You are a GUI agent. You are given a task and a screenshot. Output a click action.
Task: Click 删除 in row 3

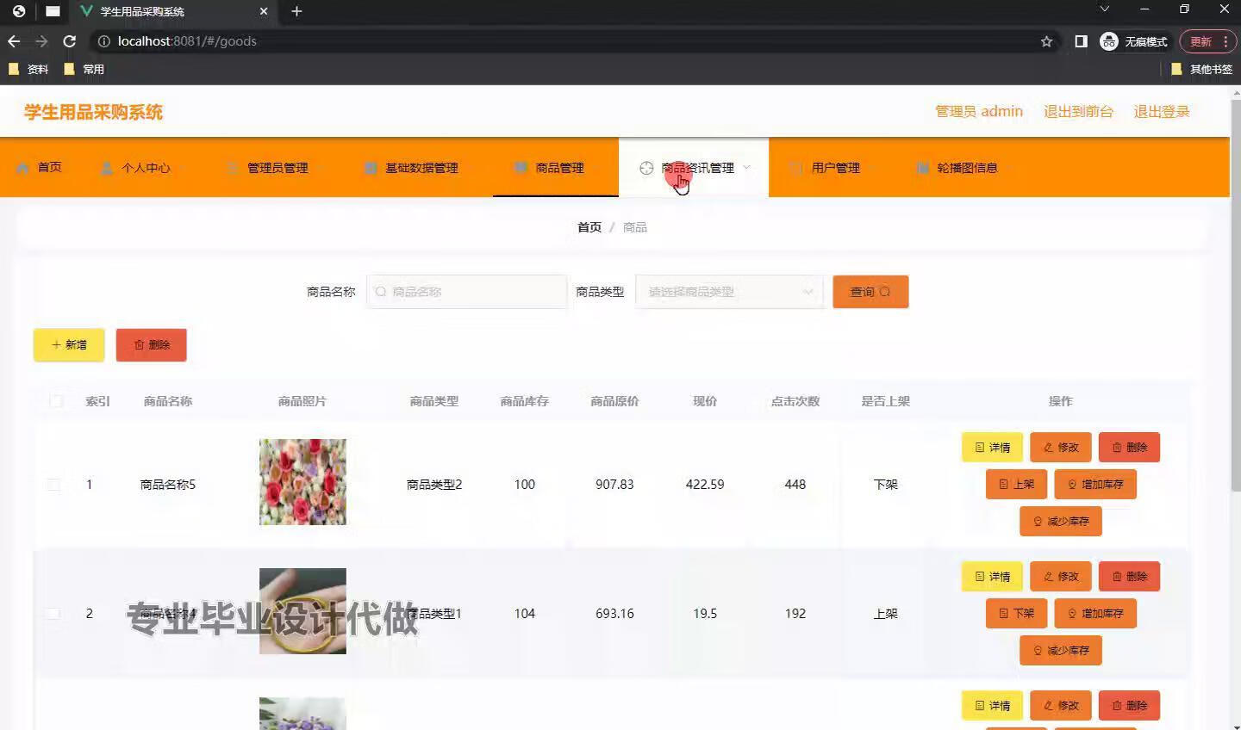click(x=1129, y=706)
